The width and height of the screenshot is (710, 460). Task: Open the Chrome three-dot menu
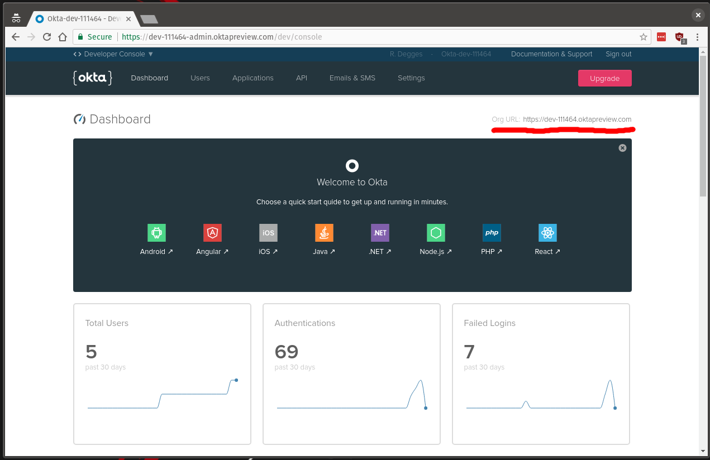(x=697, y=37)
